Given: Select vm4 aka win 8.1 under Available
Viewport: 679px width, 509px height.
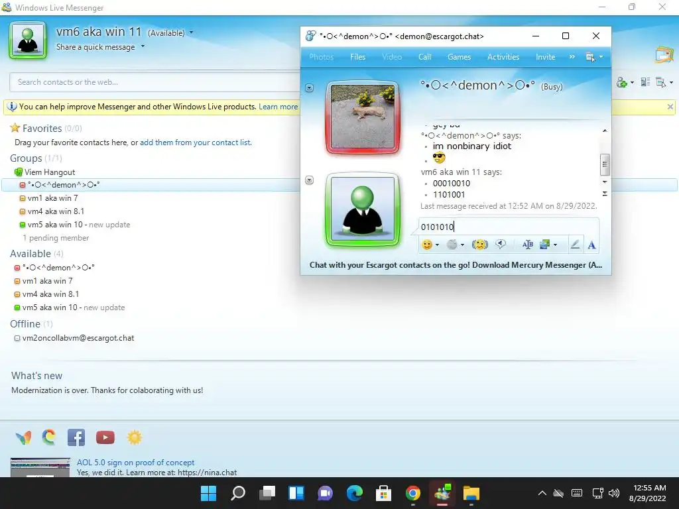Looking at the screenshot, I should (x=50, y=294).
